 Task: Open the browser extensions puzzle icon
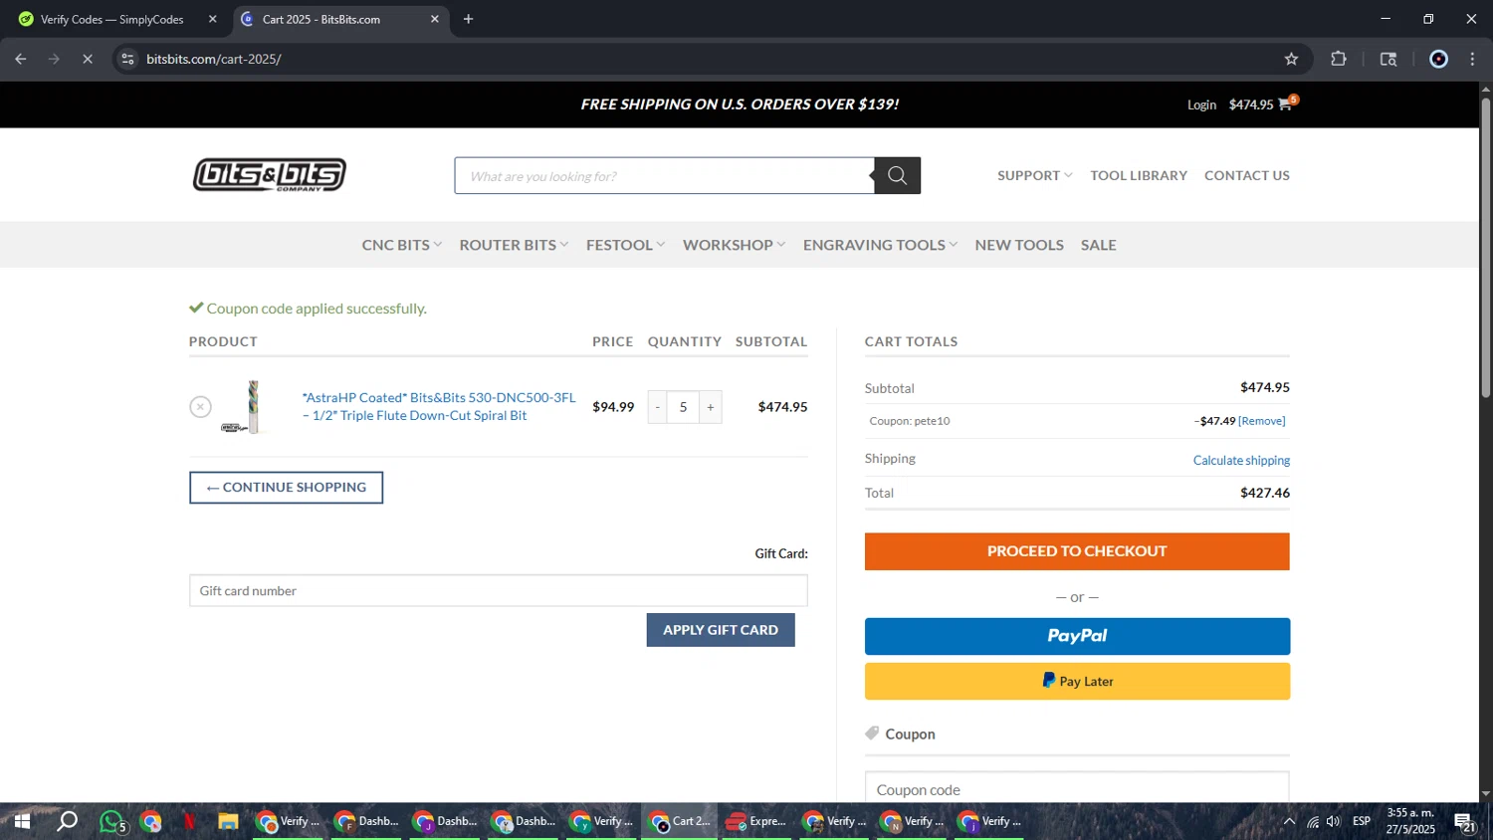coord(1339,59)
